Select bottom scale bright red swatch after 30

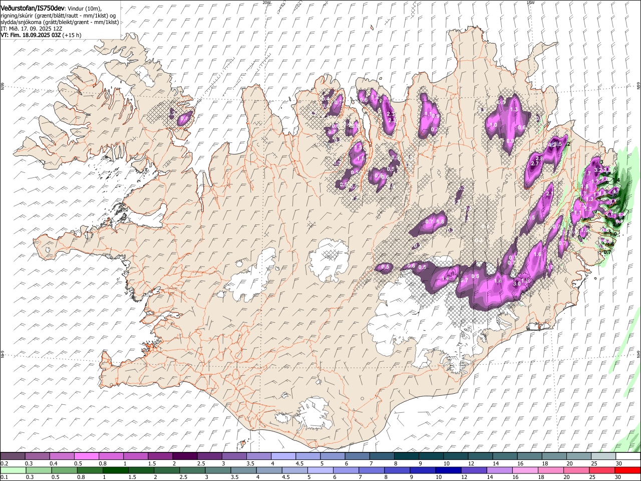click(x=627, y=470)
